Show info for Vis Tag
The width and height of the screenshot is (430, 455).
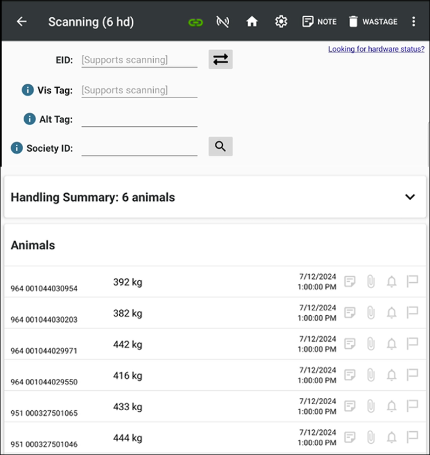(28, 90)
